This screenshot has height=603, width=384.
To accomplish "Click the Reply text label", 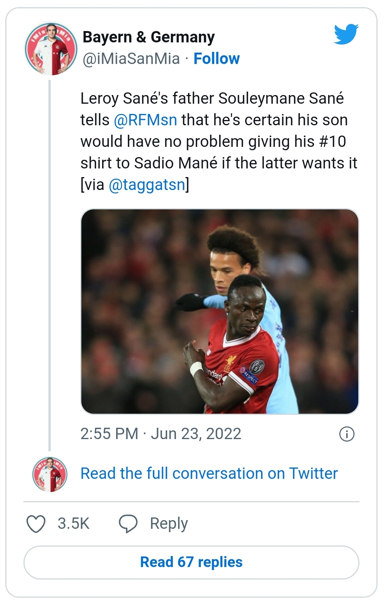I will pyautogui.click(x=169, y=524).
